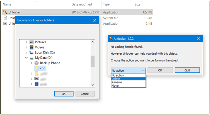Select the con folder label
This screenshot has height=115, width=210.
coord(43,68)
